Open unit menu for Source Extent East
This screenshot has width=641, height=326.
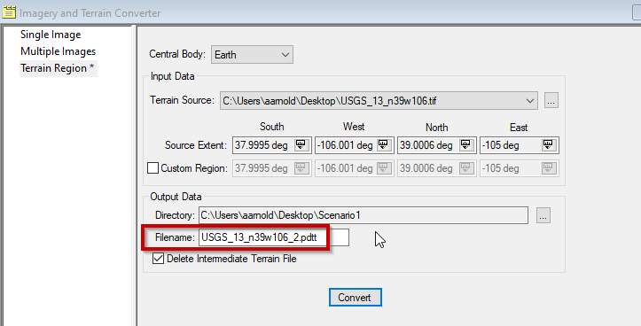tap(548, 145)
